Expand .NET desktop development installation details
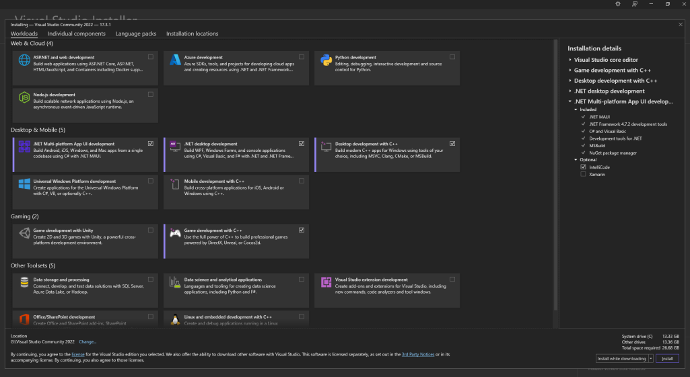The width and height of the screenshot is (690, 377). pyautogui.click(x=570, y=91)
